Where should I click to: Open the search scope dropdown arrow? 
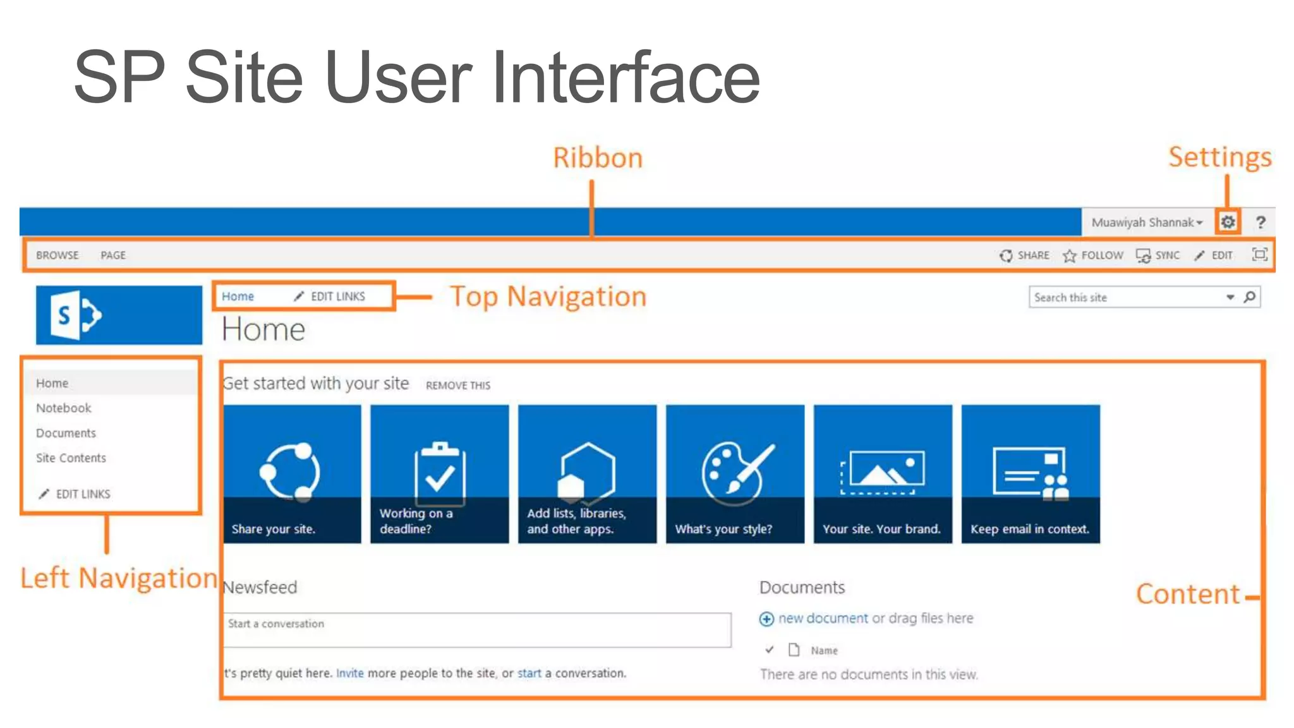click(x=1230, y=297)
